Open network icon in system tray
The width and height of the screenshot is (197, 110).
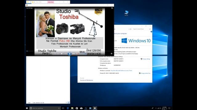(x=158, y=108)
